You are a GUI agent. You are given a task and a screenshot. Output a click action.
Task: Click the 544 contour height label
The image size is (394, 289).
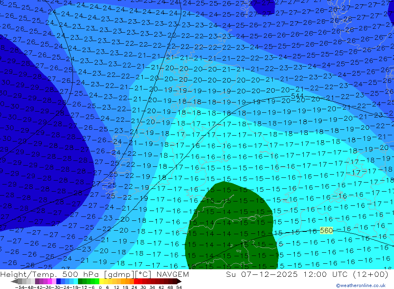(297, 96)
